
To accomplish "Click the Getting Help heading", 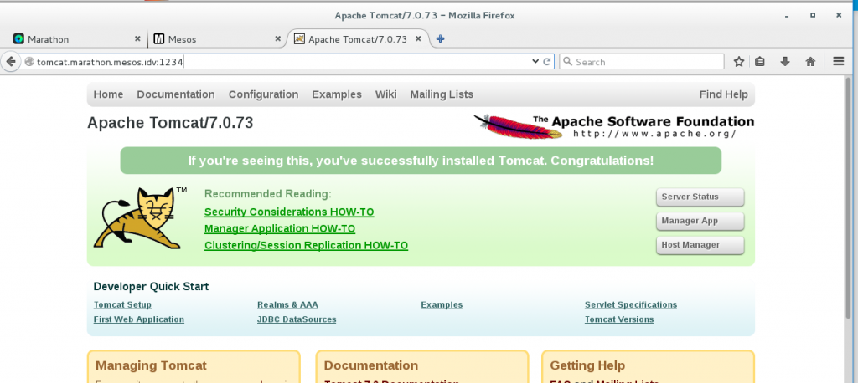I will (587, 365).
